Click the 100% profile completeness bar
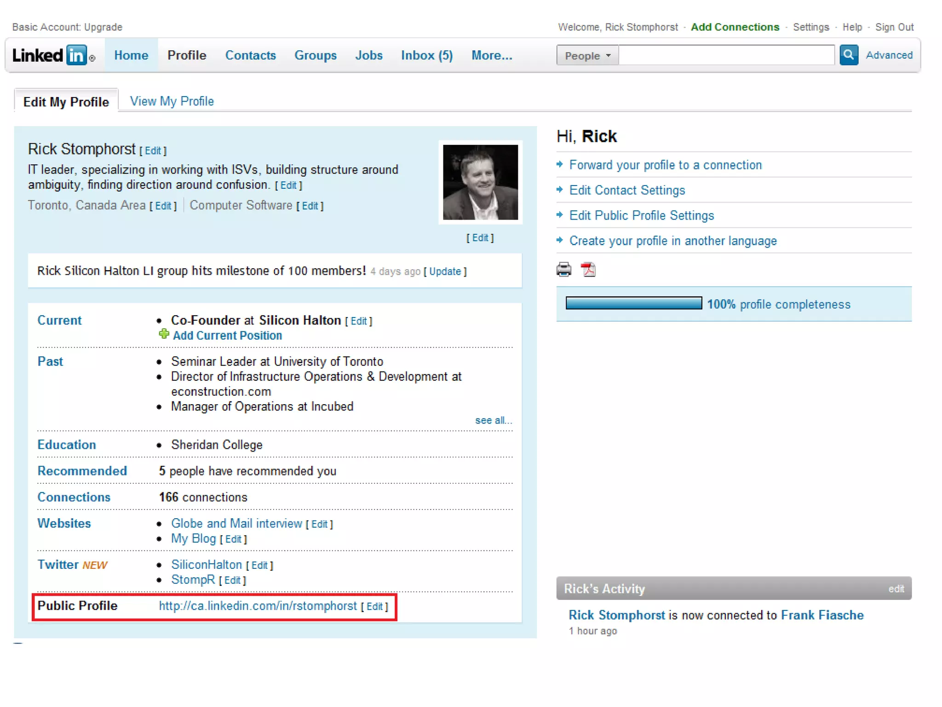This screenshot has height=707, width=942. [633, 303]
